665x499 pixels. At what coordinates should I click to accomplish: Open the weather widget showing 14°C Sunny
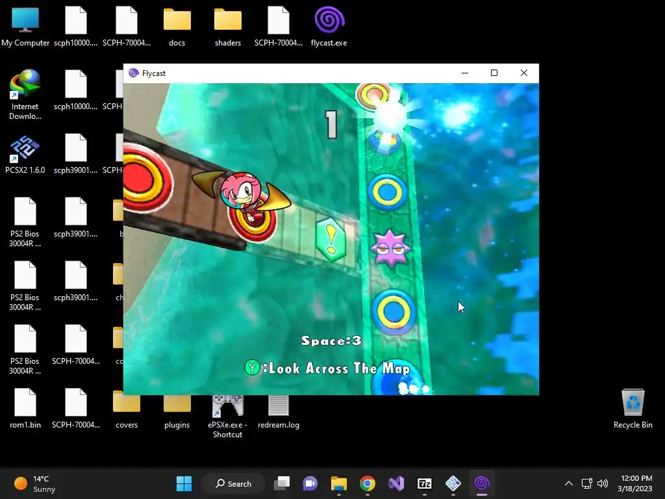pos(35,483)
